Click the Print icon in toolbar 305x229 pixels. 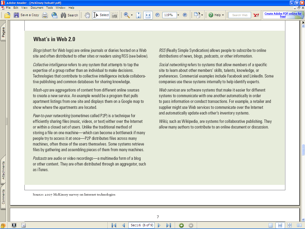45,15
